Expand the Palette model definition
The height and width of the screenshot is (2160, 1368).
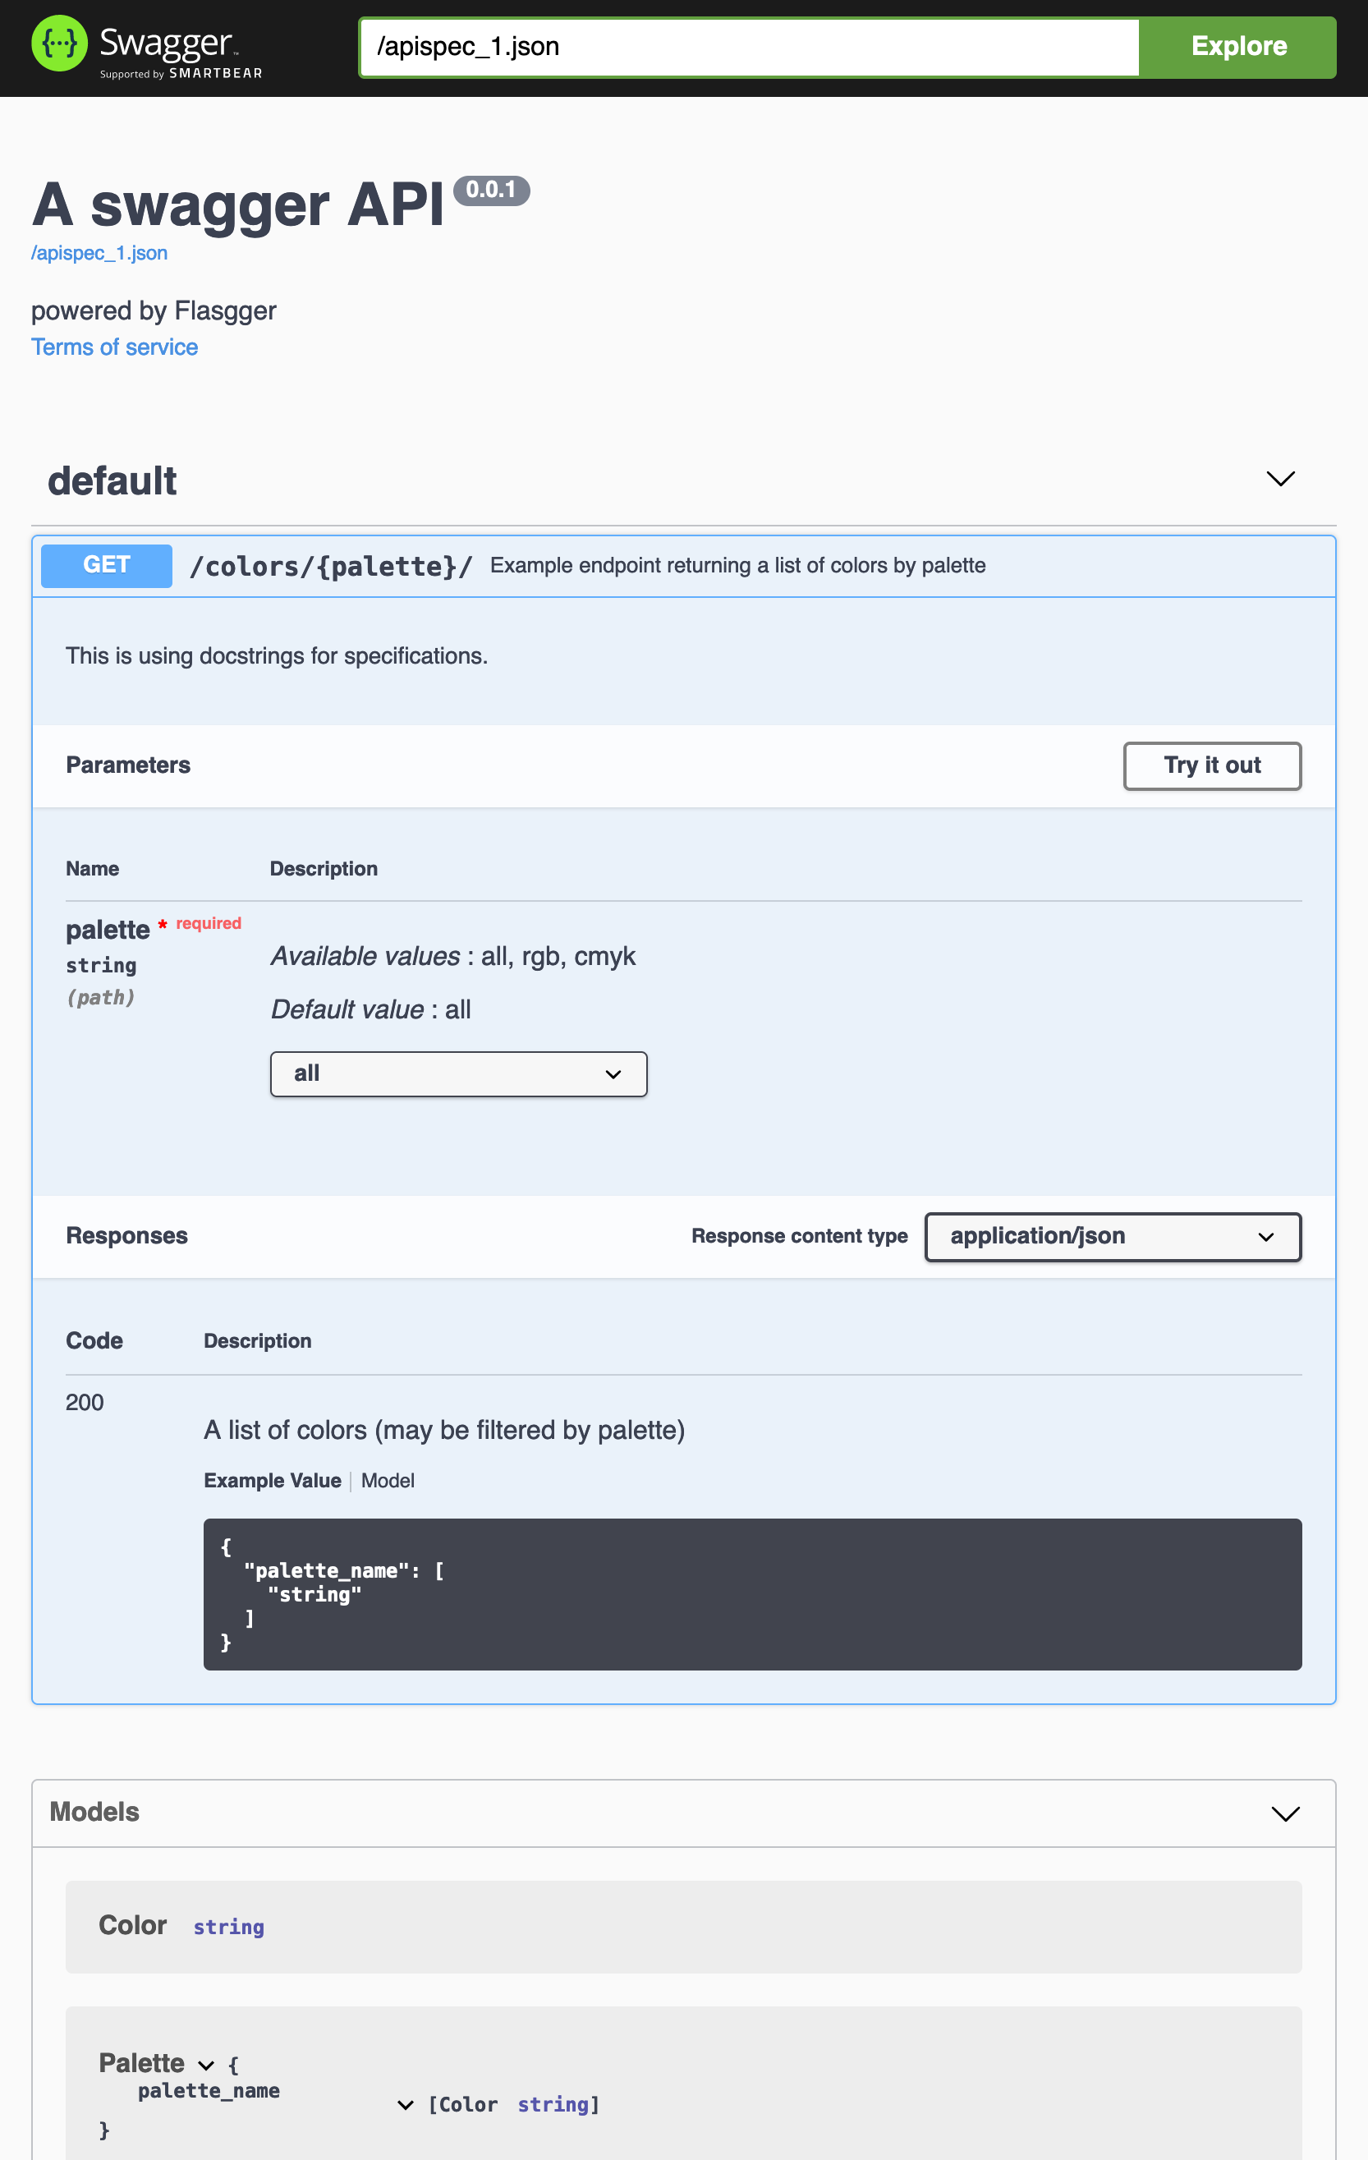point(205,2064)
